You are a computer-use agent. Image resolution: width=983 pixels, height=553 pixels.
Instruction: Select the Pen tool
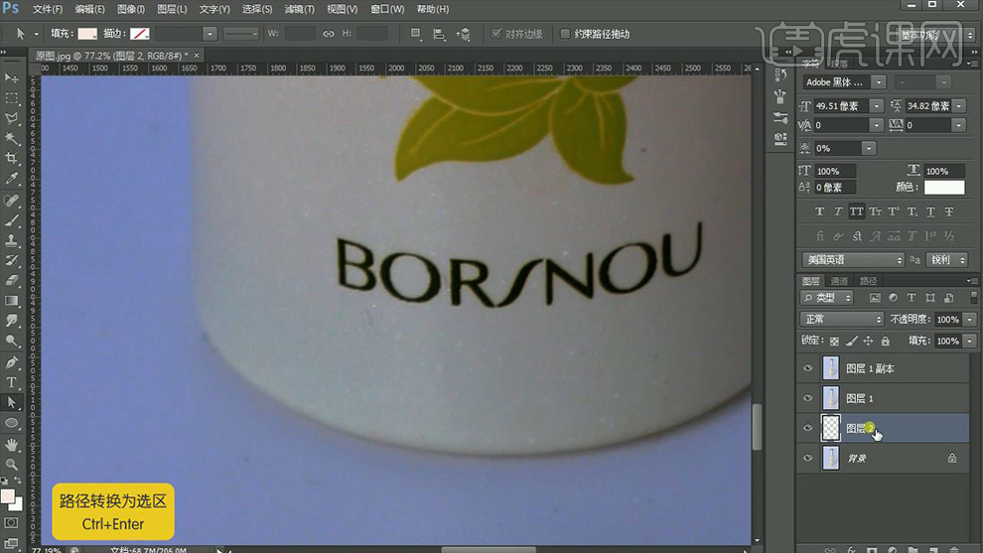point(11,362)
